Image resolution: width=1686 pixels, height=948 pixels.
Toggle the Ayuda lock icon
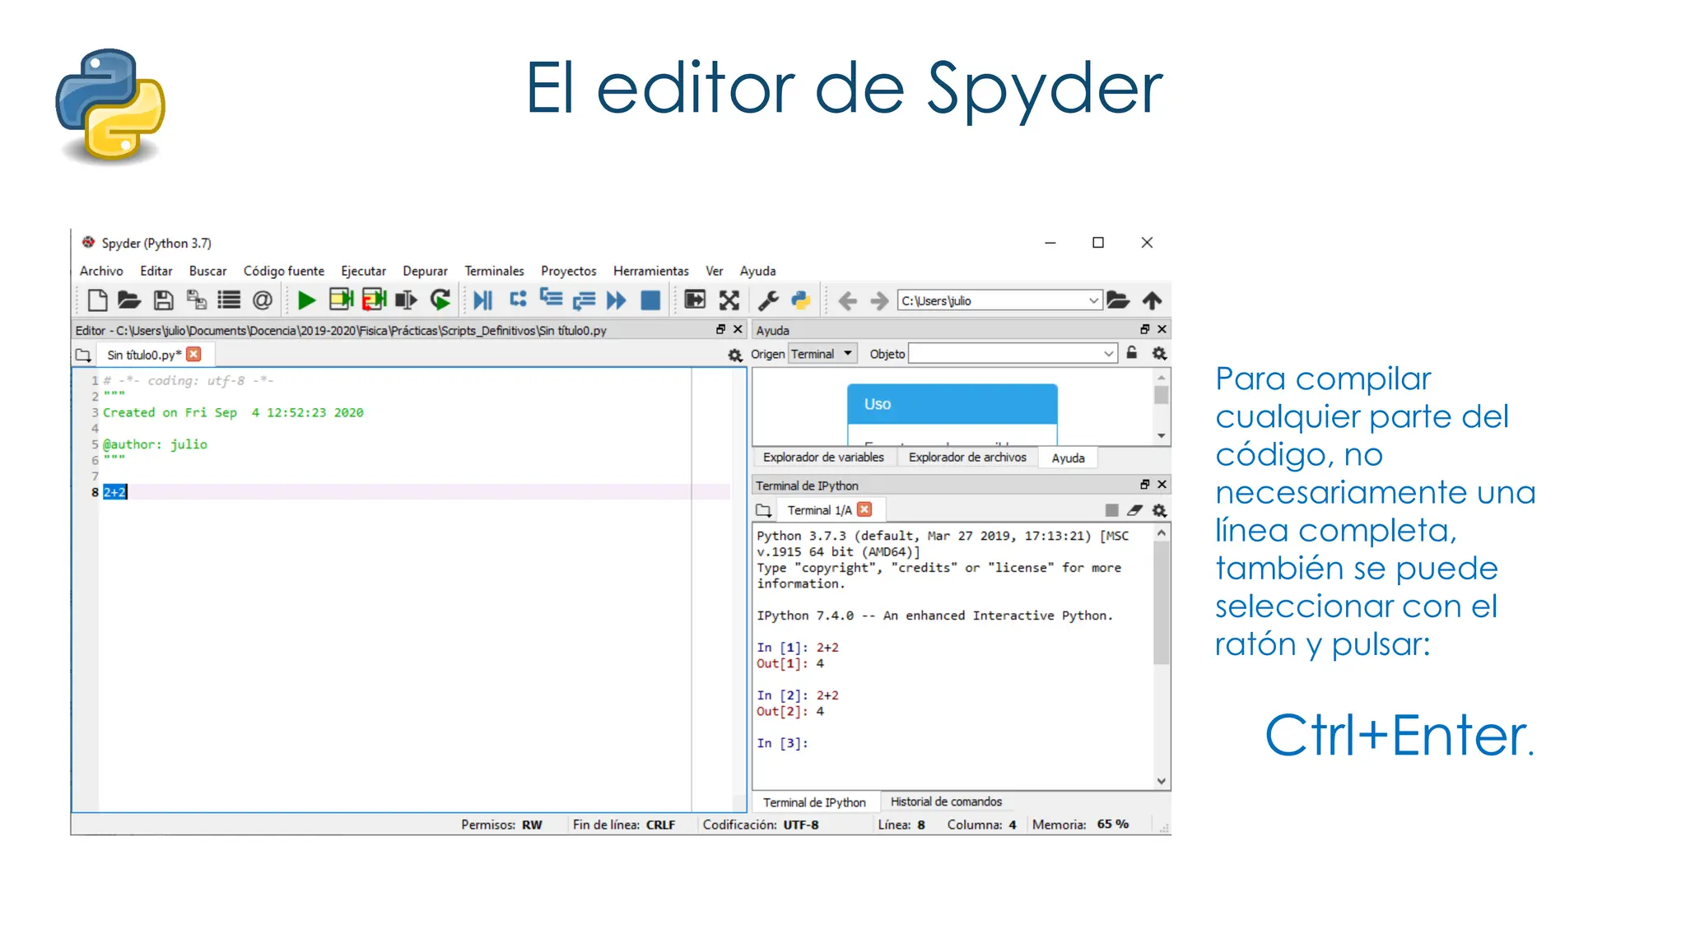(1132, 353)
